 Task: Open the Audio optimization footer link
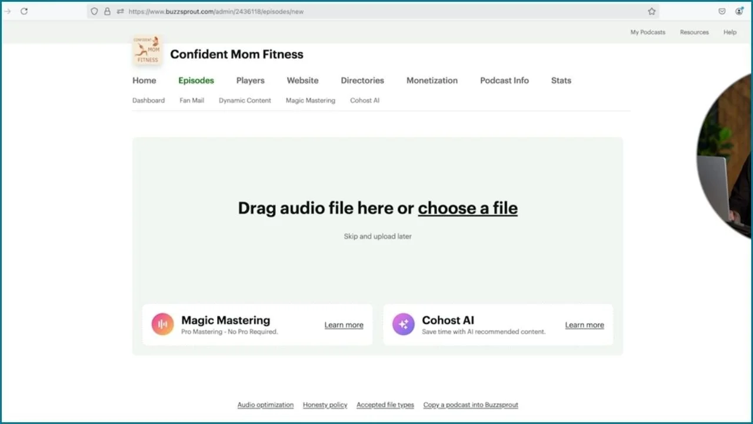[265, 405]
